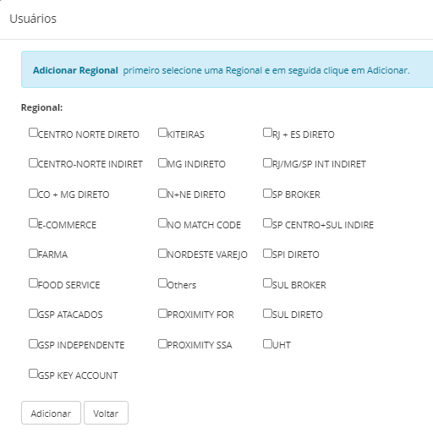
Task: Tick the GSP KEY ACCOUNT checkbox
Action: tap(33, 374)
